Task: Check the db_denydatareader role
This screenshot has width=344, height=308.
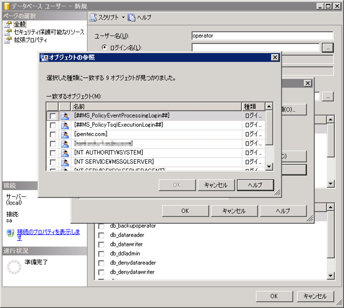Action: tap(101, 263)
